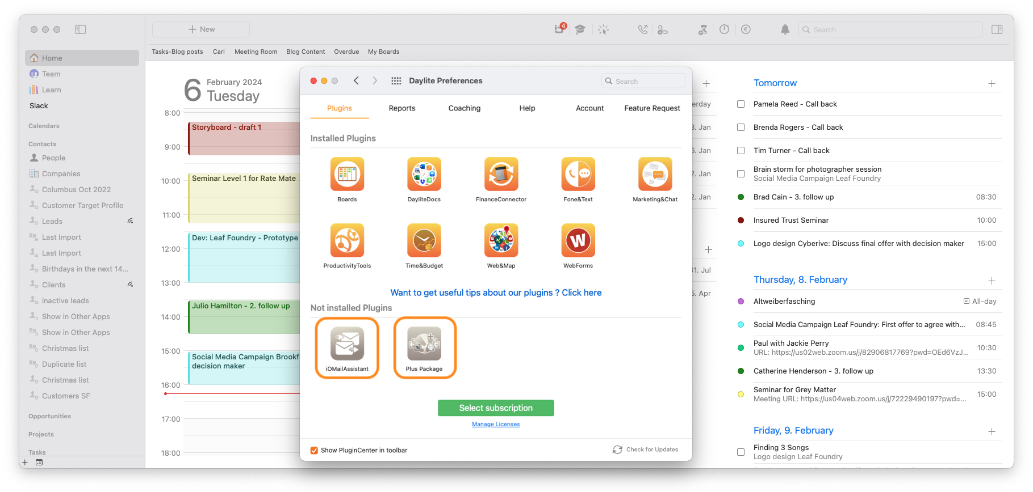
Task: Click the phone call toolbar icon
Action: point(642,29)
